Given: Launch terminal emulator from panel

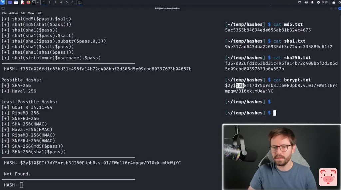Looking at the screenshot, I should coord(34,2).
